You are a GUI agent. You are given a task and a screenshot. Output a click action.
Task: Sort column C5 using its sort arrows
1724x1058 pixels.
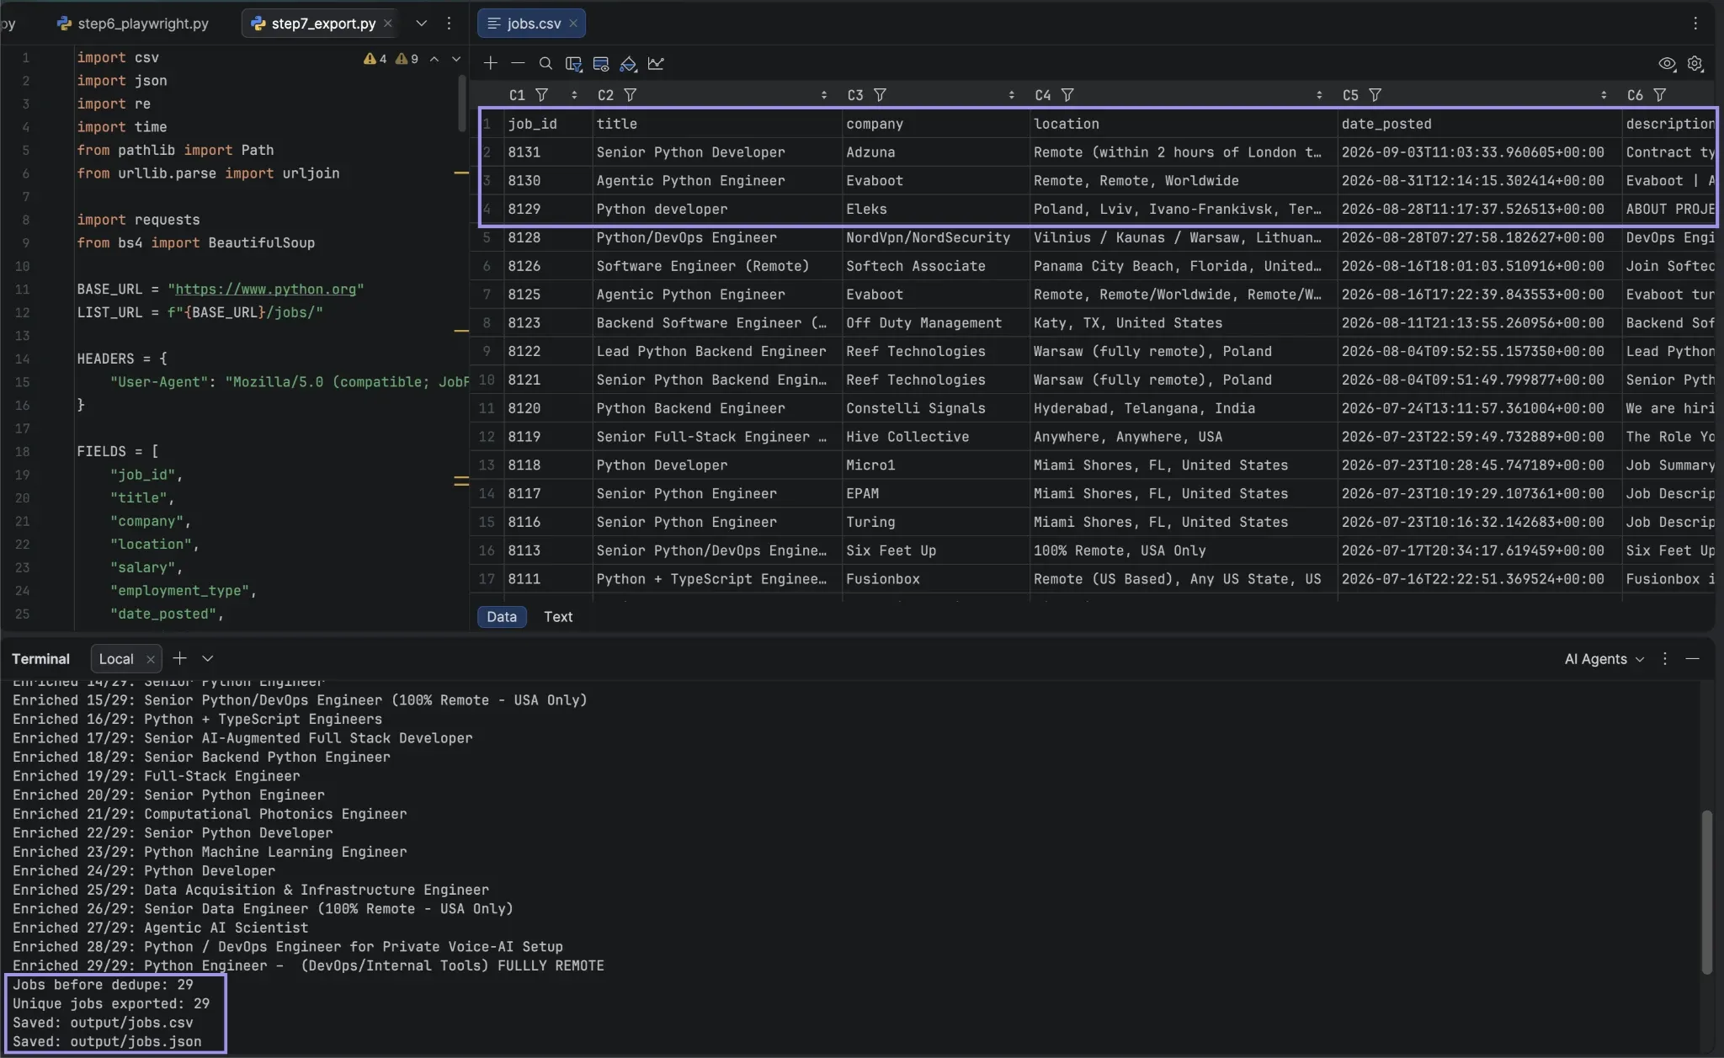1604,95
